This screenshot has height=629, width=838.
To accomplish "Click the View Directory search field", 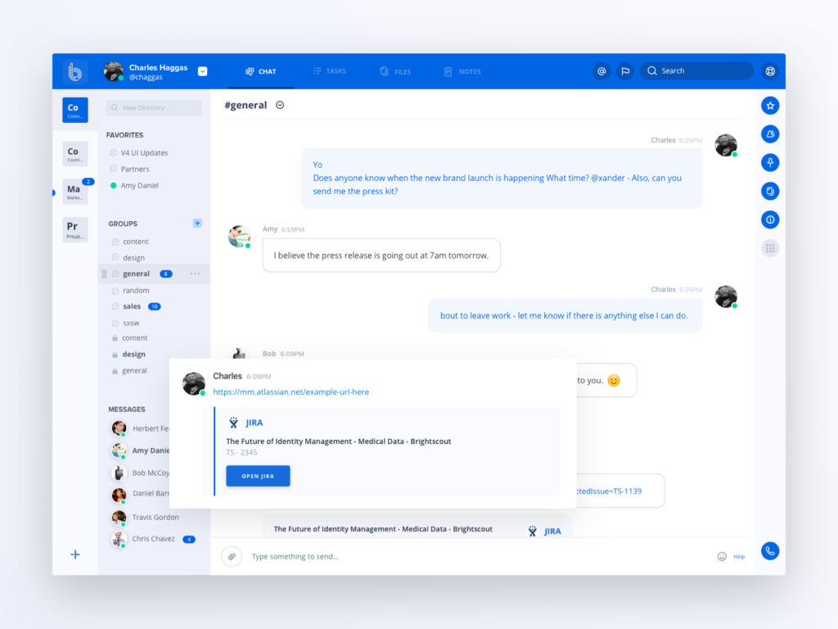I will (154, 107).
